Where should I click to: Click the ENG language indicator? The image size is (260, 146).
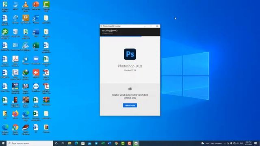tap(242, 143)
